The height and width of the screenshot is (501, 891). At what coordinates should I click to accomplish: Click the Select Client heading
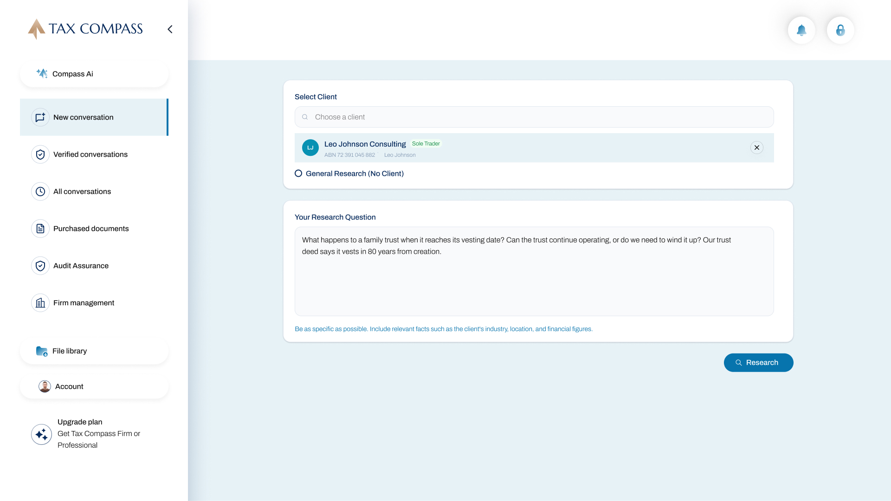pyautogui.click(x=316, y=97)
